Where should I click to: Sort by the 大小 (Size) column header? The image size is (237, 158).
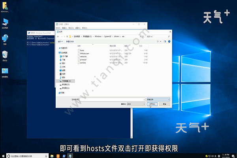click(141, 46)
